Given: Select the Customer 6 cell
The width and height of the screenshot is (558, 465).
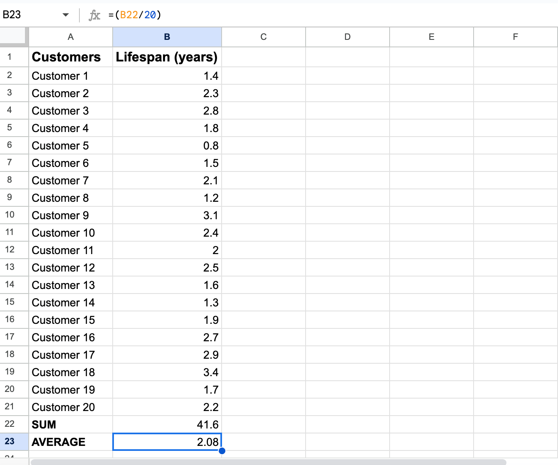Looking at the screenshot, I should (x=71, y=163).
